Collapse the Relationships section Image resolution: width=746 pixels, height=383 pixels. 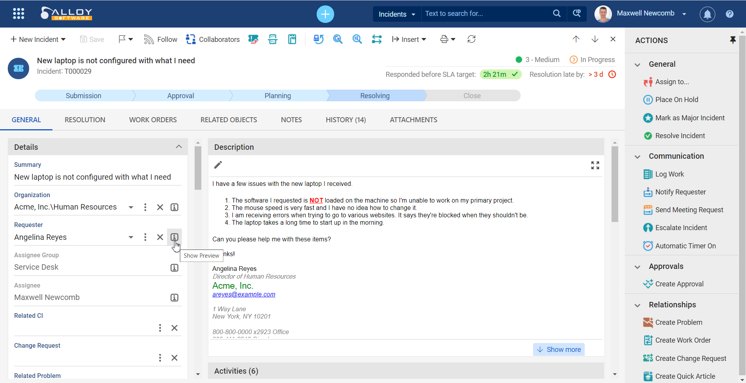tap(637, 305)
